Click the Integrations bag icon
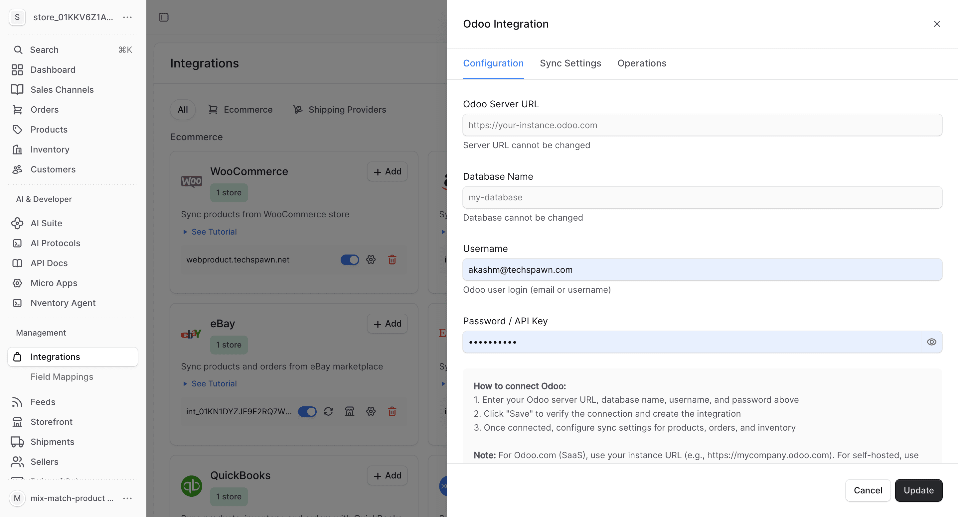The height and width of the screenshot is (517, 958). [17, 357]
